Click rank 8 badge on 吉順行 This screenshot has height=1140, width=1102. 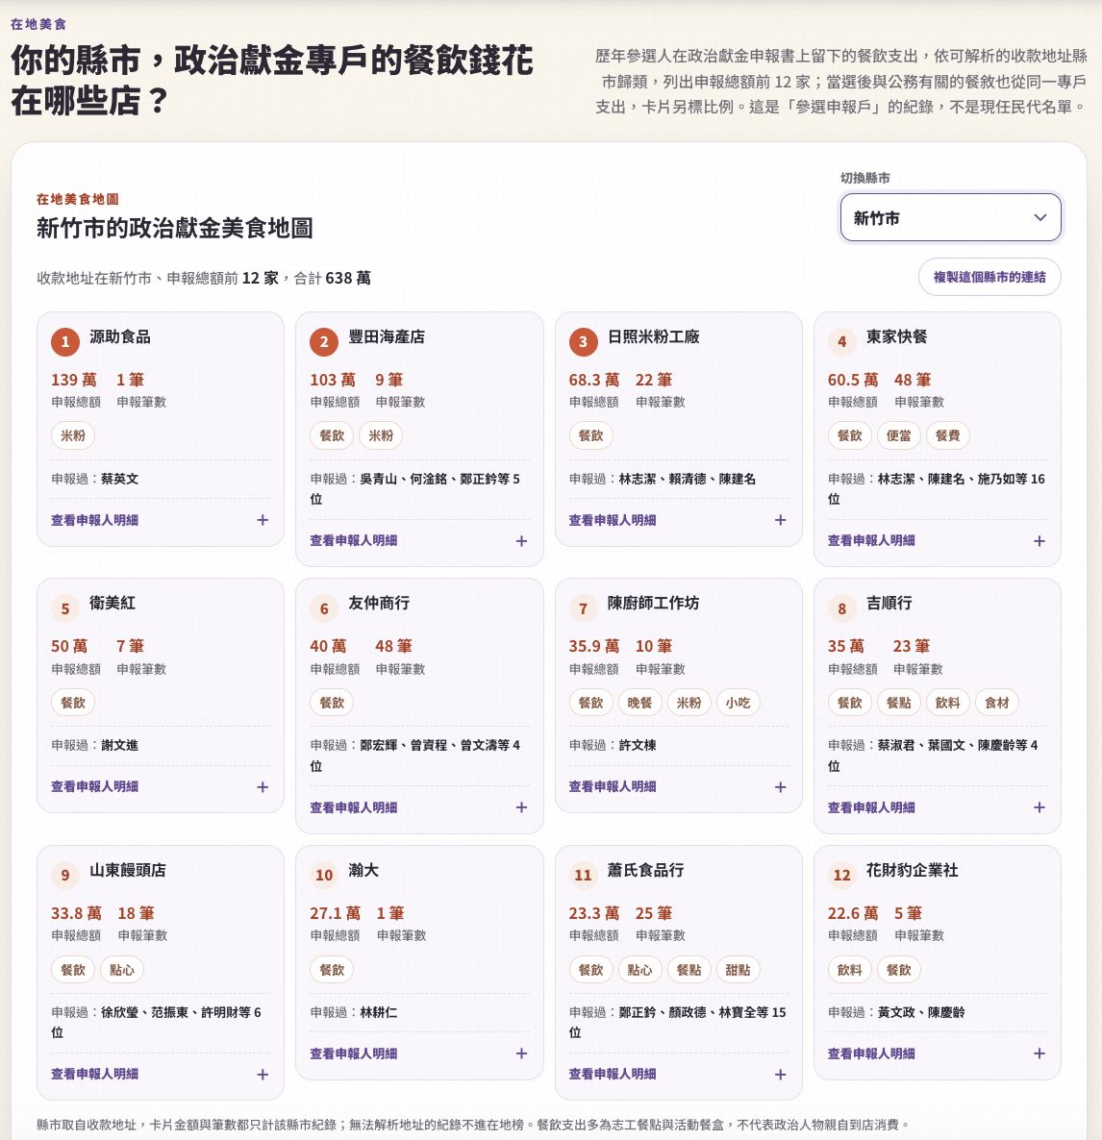point(842,608)
